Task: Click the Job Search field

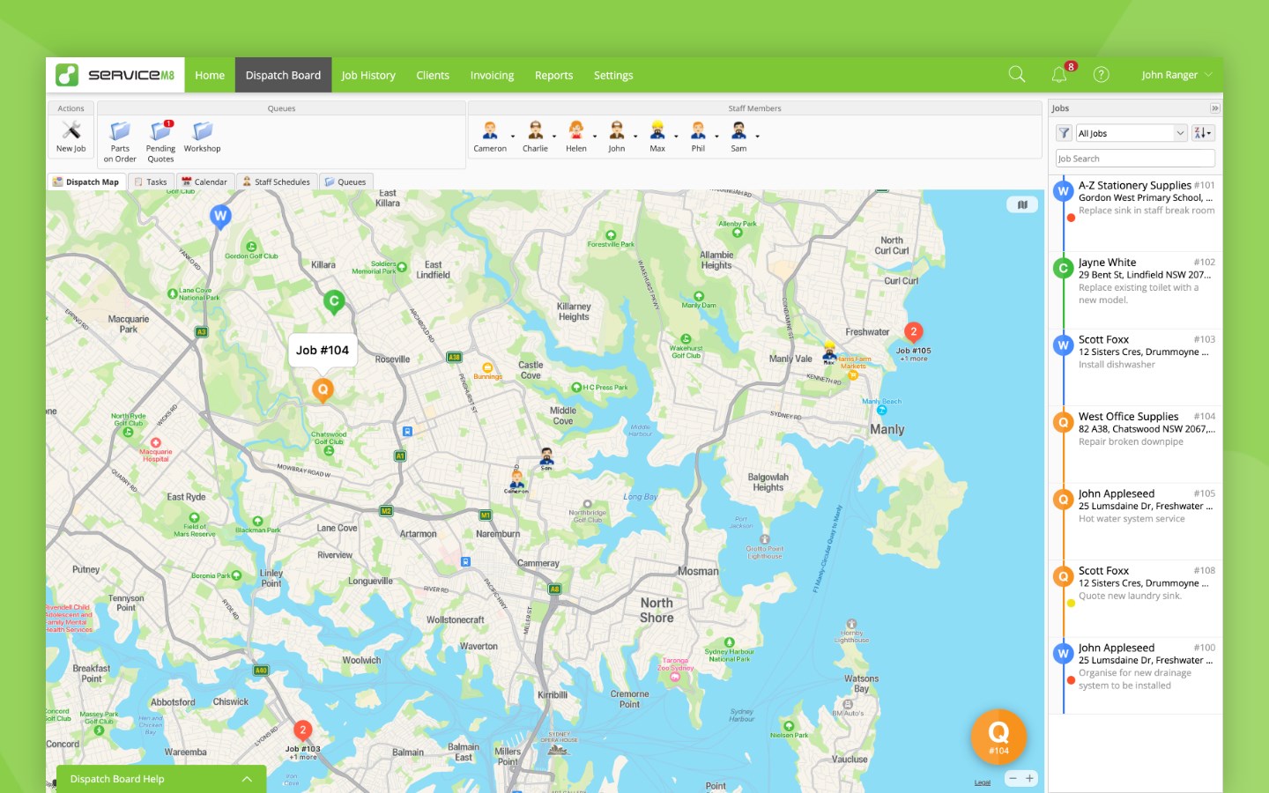Action: click(x=1135, y=159)
